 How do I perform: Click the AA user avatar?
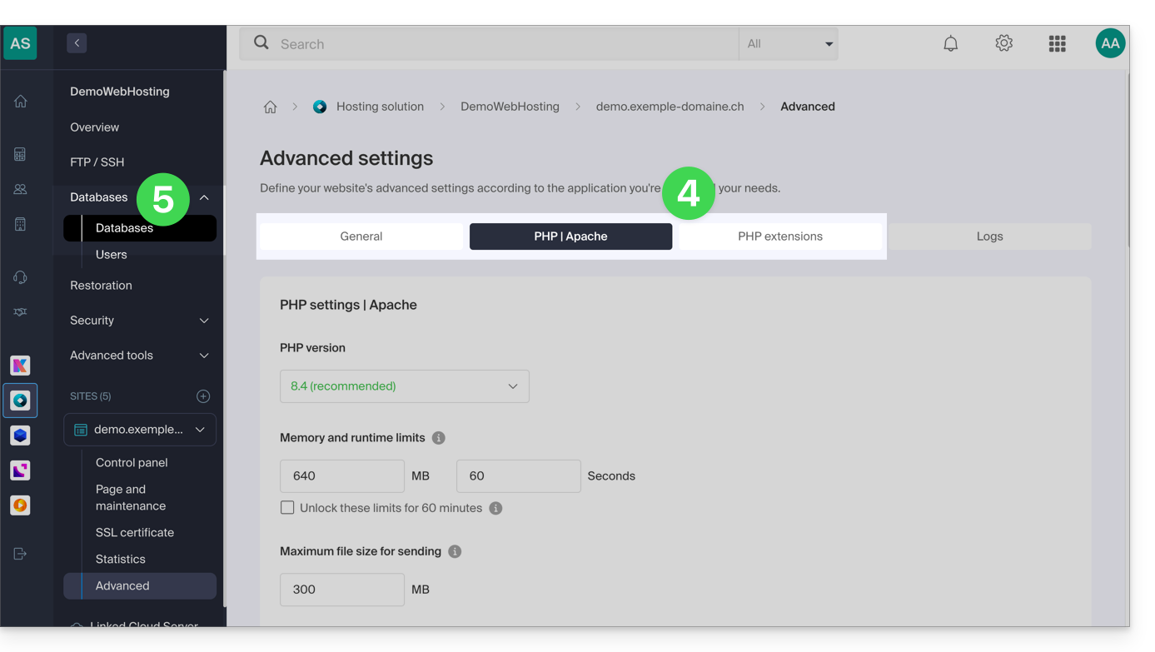(x=1110, y=43)
